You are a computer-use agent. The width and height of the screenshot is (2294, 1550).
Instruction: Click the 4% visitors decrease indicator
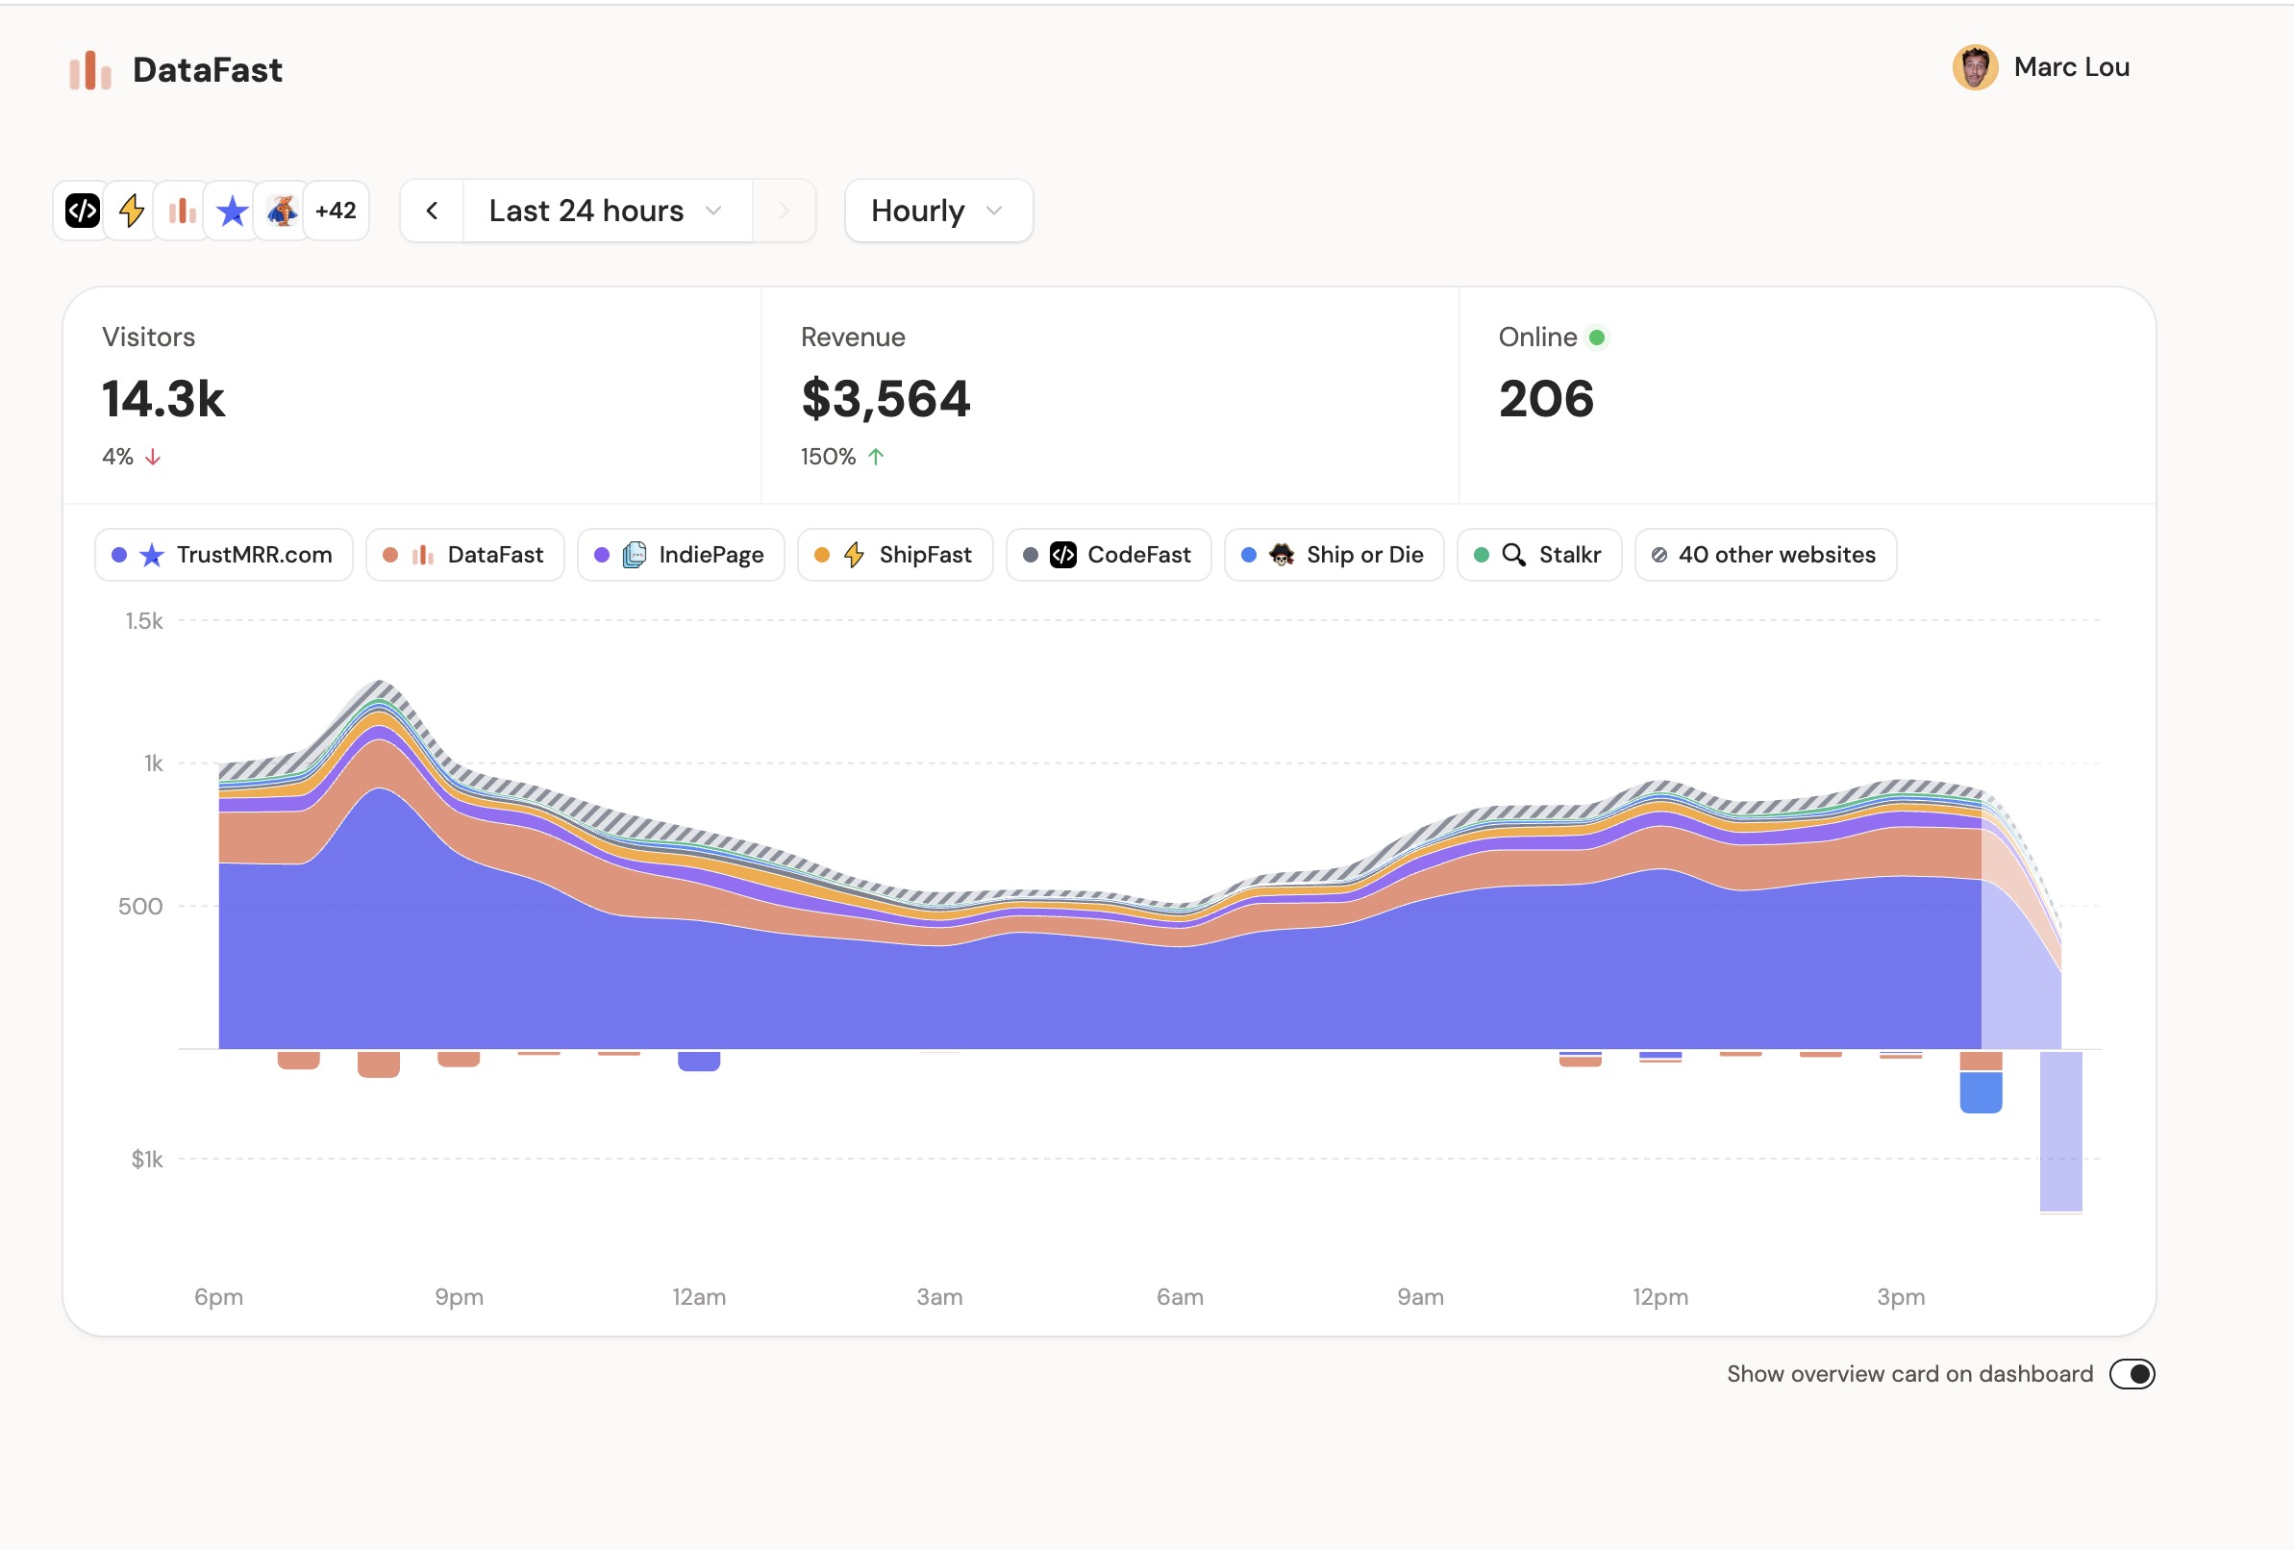click(x=132, y=457)
